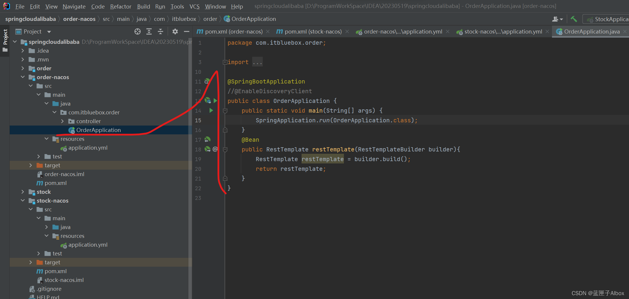Open the Project view dropdown
Viewport: 629px width, 299px height.
pos(49,31)
